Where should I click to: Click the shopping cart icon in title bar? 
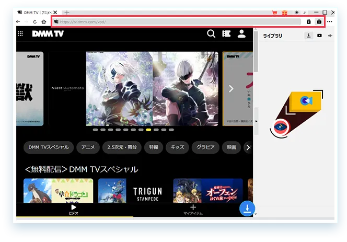point(275,13)
